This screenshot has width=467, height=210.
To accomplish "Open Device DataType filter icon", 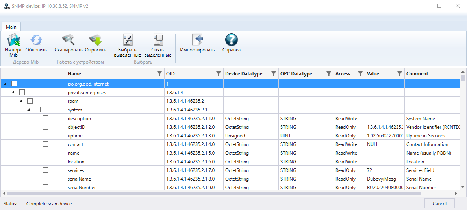I will [x=273, y=74].
